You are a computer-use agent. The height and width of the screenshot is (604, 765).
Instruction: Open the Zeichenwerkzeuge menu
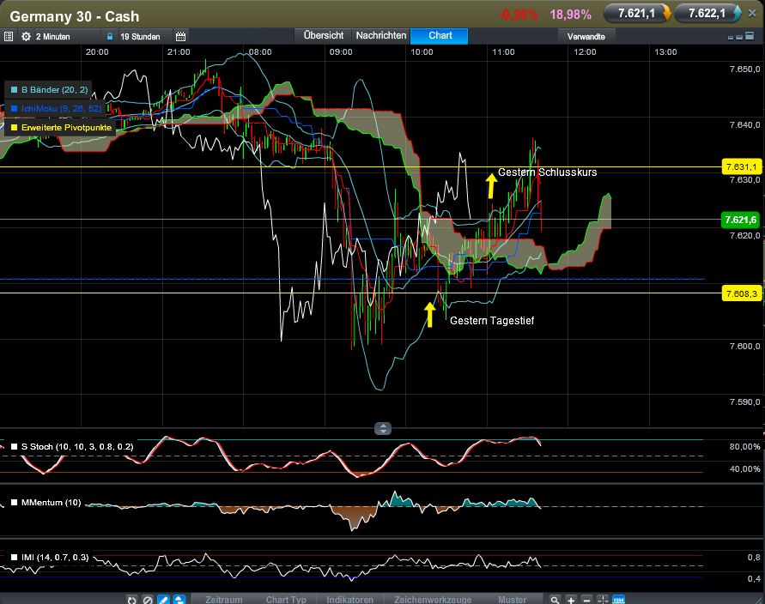pos(433,600)
